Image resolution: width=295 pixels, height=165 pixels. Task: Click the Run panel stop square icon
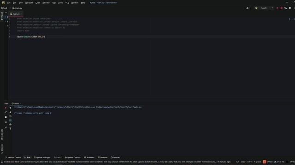click(6, 117)
